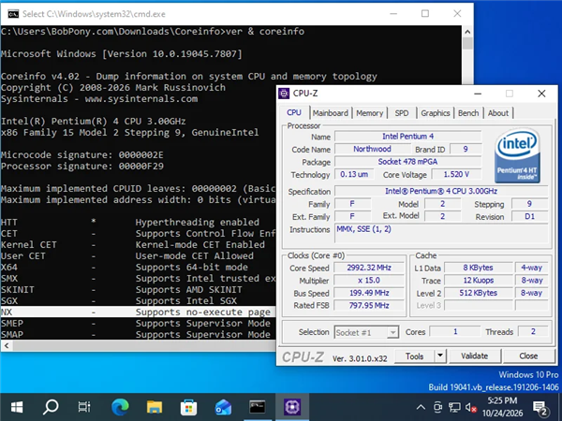Click Trace cache value 12 Kuops
The image size is (562, 421).
(x=478, y=281)
